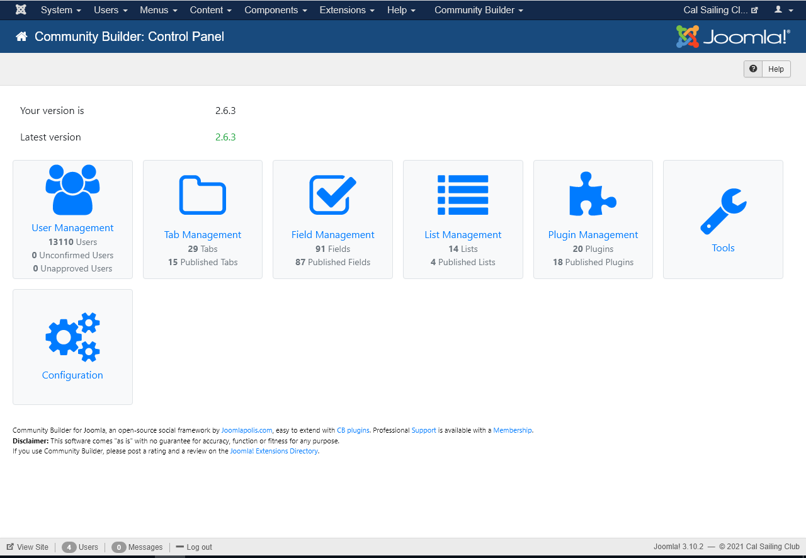The width and height of the screenshot is (806, 558).
Task: Click the home icon beside Control Panel title
Action: click(21, 37)
